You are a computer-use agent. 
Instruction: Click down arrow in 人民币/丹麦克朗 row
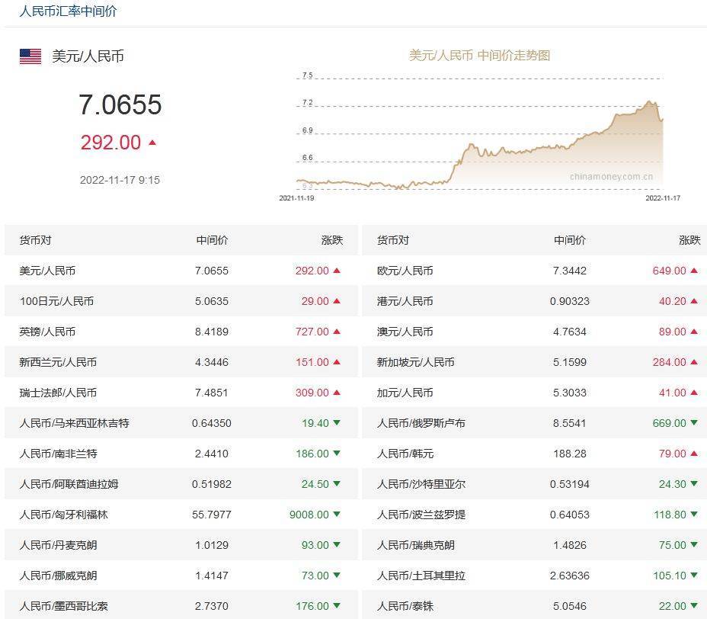[x=337, y=544]
